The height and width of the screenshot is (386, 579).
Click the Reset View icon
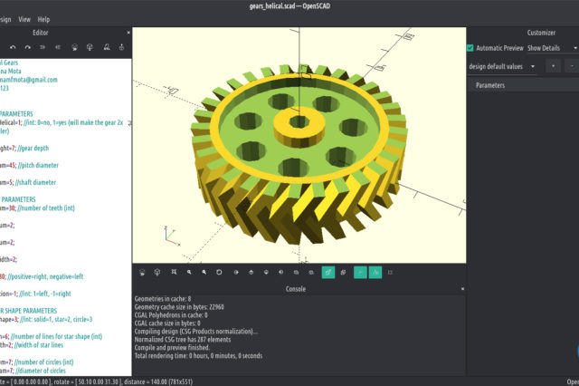220,271
